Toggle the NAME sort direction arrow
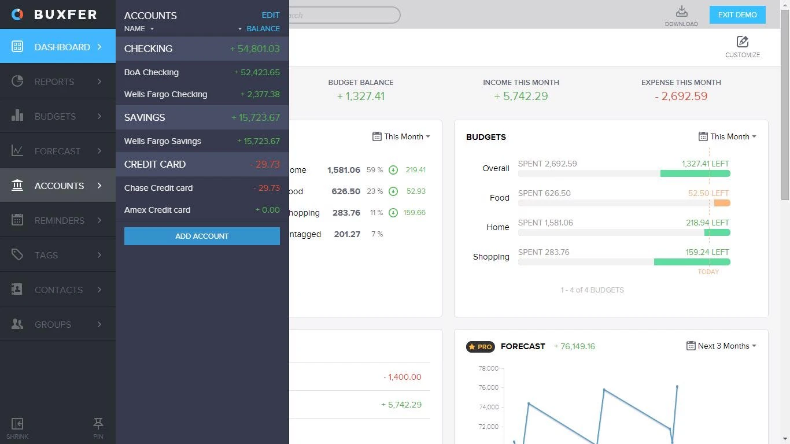The width and height of the screenshot is (790, 444). coord(152,29)
